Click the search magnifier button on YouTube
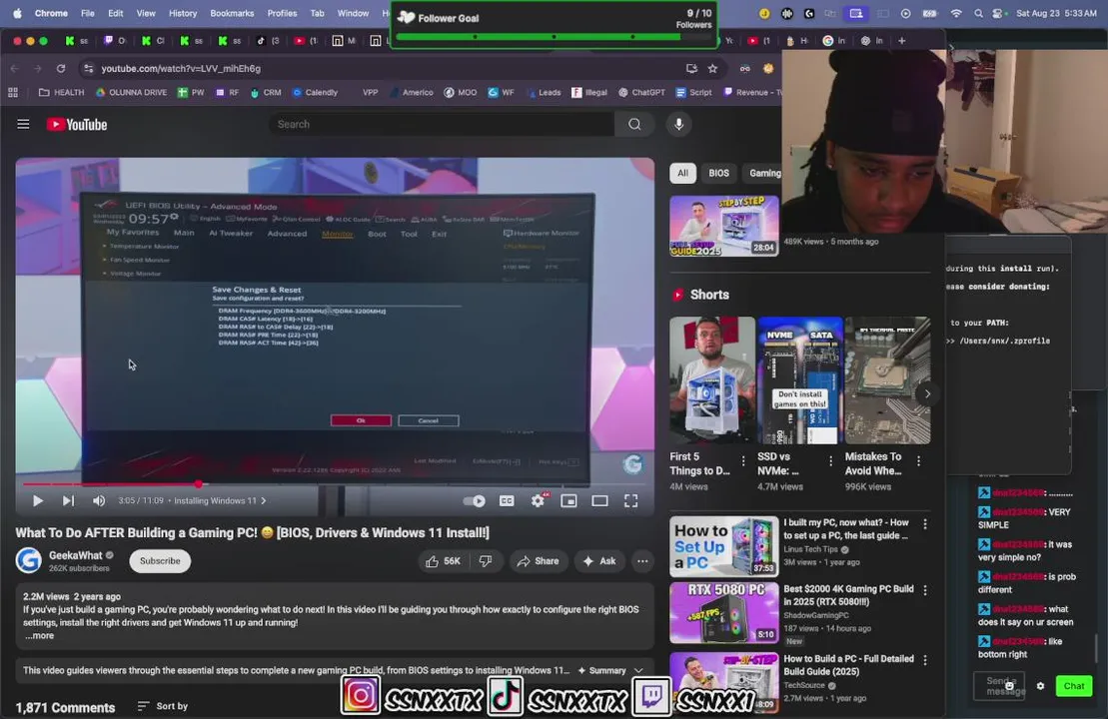This screenshot has width=1108, height=719. [x=634, y=124]
